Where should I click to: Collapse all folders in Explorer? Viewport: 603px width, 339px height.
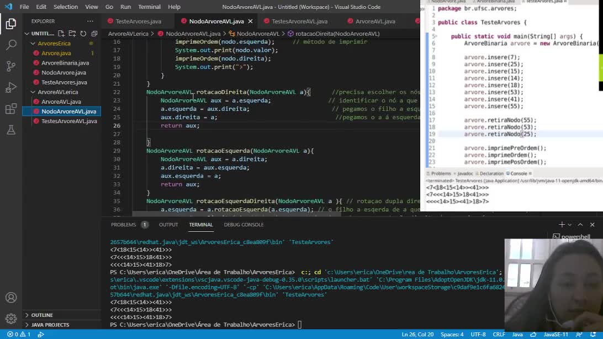pyautogui.click(x=94, y=34)
